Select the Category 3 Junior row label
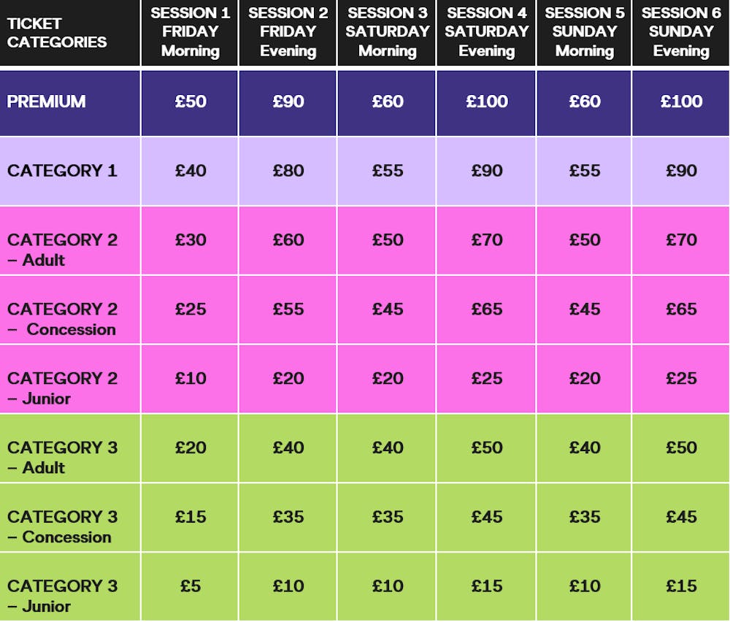The width and height of the screenshot is (730, 622). tap(62, 595)
